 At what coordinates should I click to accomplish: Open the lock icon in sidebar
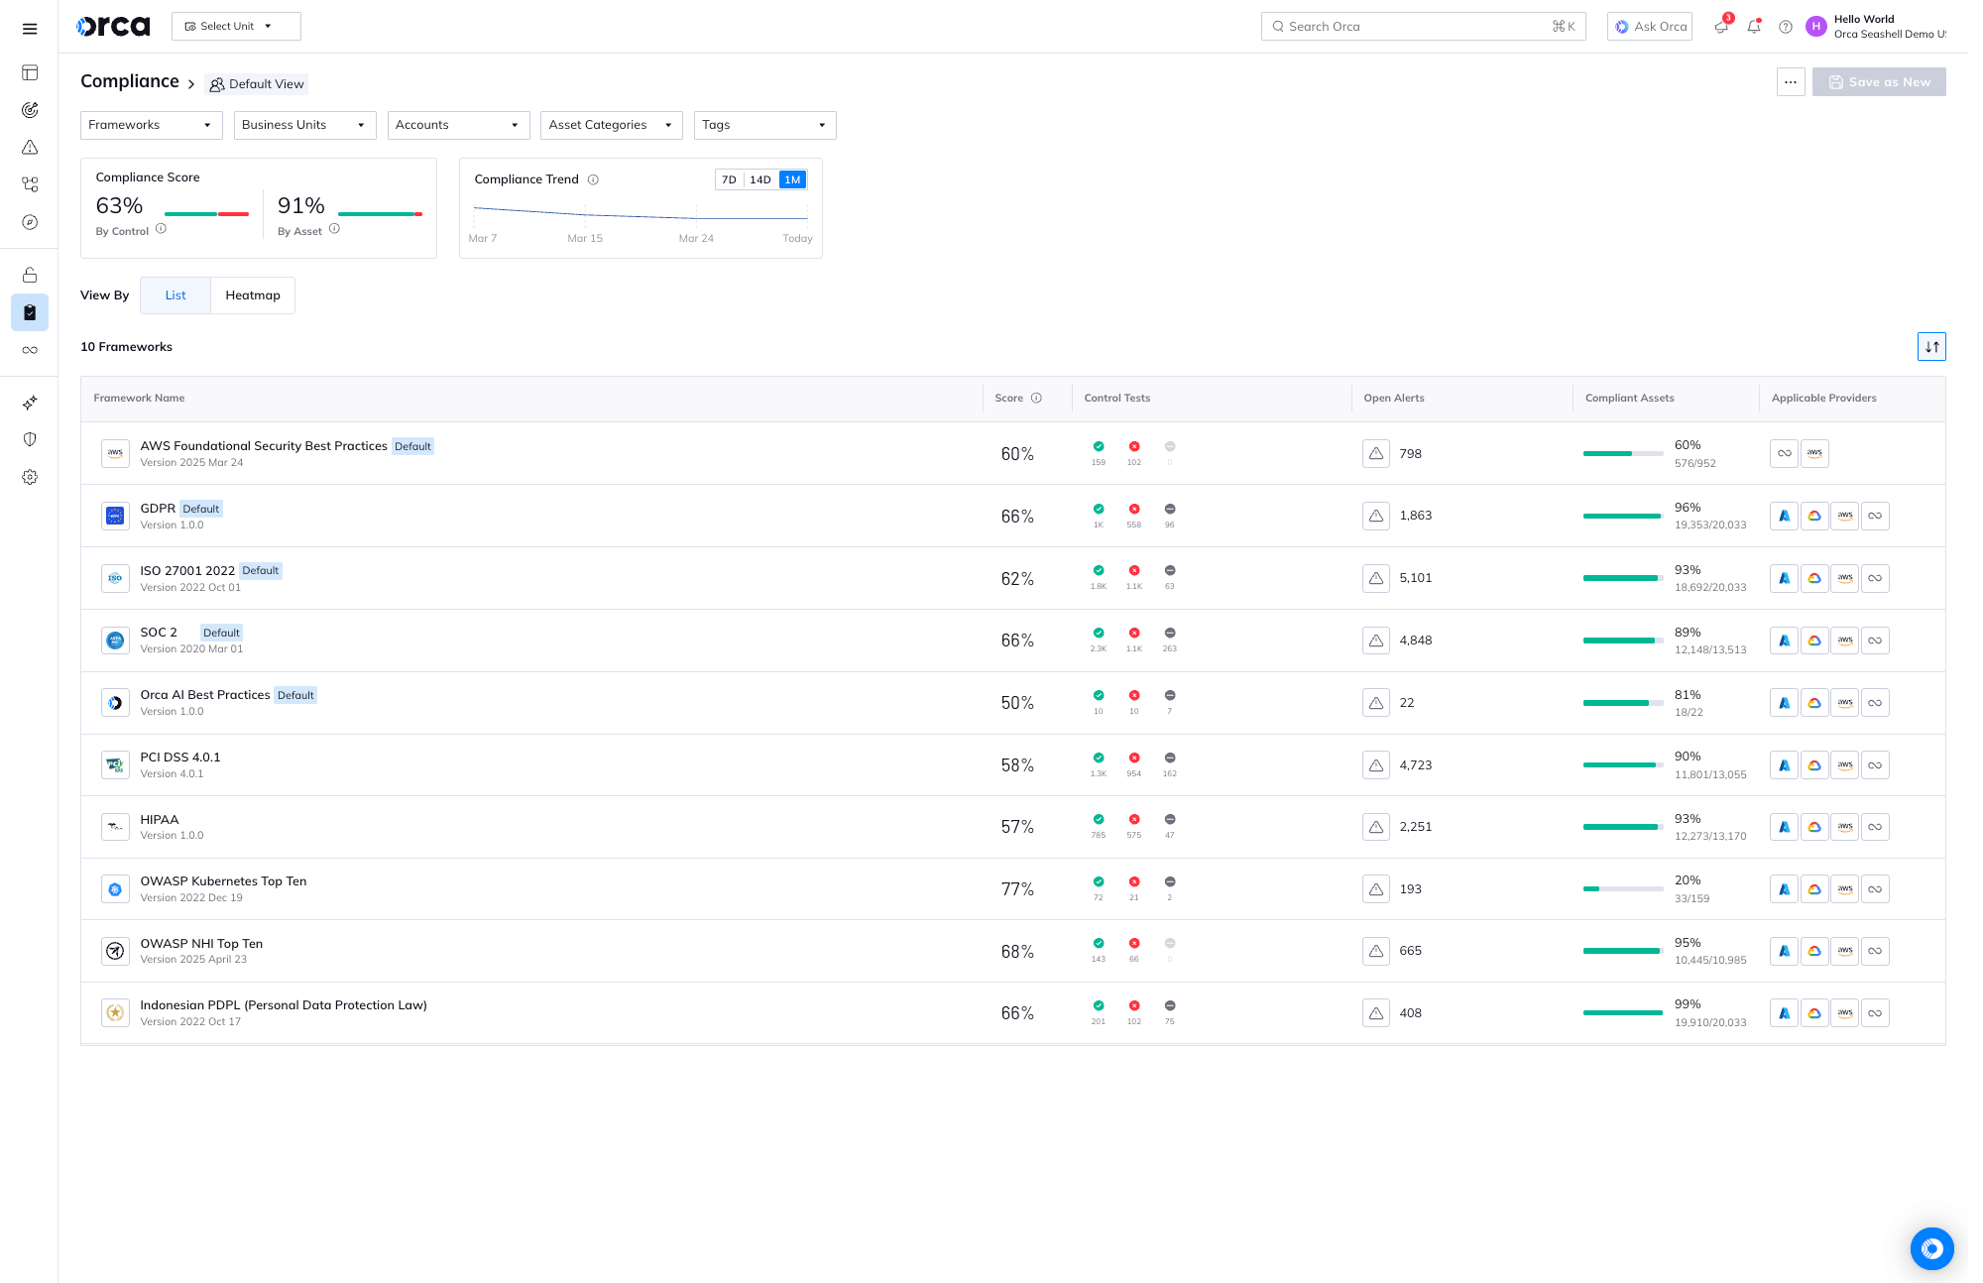pyautogui.click(x=30, y=275)
